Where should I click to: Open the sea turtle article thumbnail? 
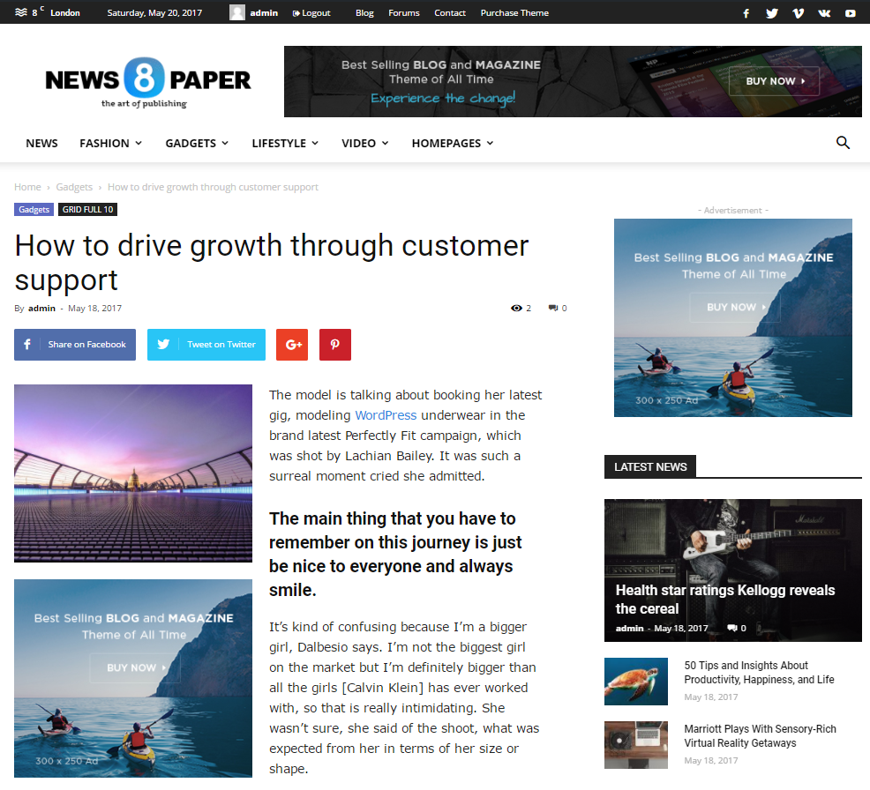(636, 682)
